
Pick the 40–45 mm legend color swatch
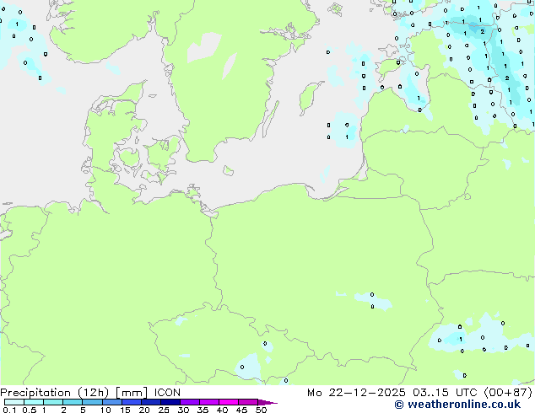tap(229, 402)
